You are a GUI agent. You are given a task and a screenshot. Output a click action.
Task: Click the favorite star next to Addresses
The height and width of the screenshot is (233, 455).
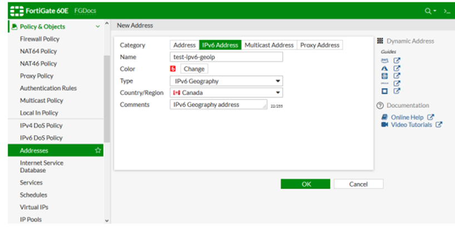pos(98,151)
